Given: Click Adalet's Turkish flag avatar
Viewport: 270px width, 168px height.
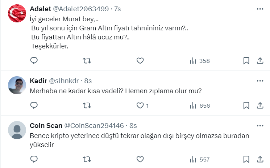Looking at the screenshot, I should pos(17,13).
